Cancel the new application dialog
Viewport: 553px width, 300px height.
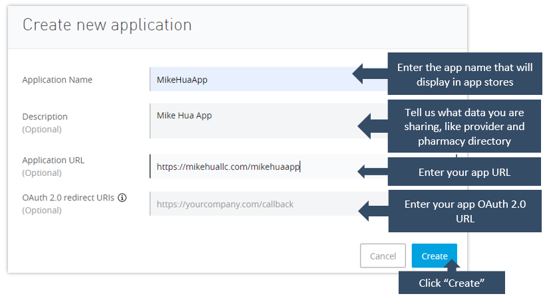pyautogui.click(x=383, y=256)
